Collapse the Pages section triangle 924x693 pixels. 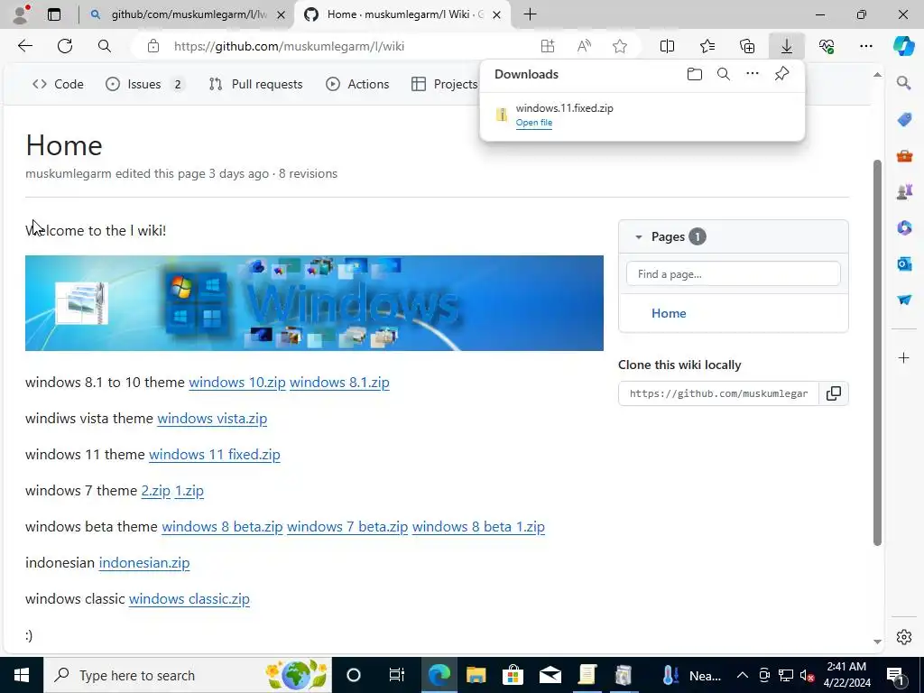click(638, 237)
